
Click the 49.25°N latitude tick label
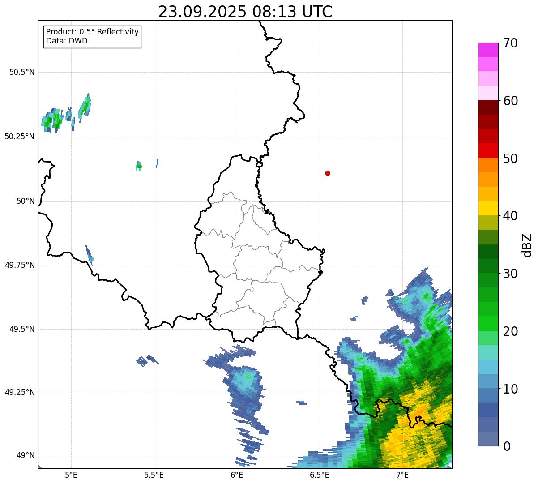19,393
